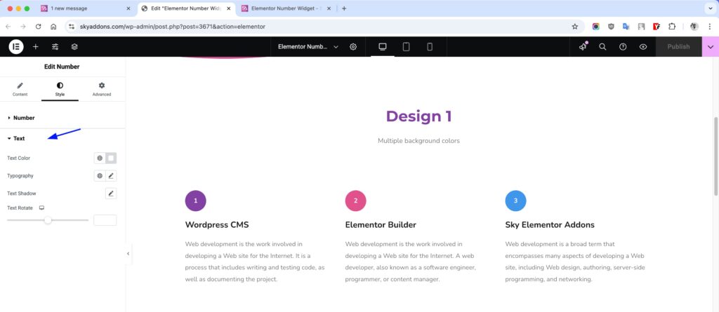The height and width of the screenshot is (312, 719).
Task: Open a new browser tab
Action: [344, 8]
